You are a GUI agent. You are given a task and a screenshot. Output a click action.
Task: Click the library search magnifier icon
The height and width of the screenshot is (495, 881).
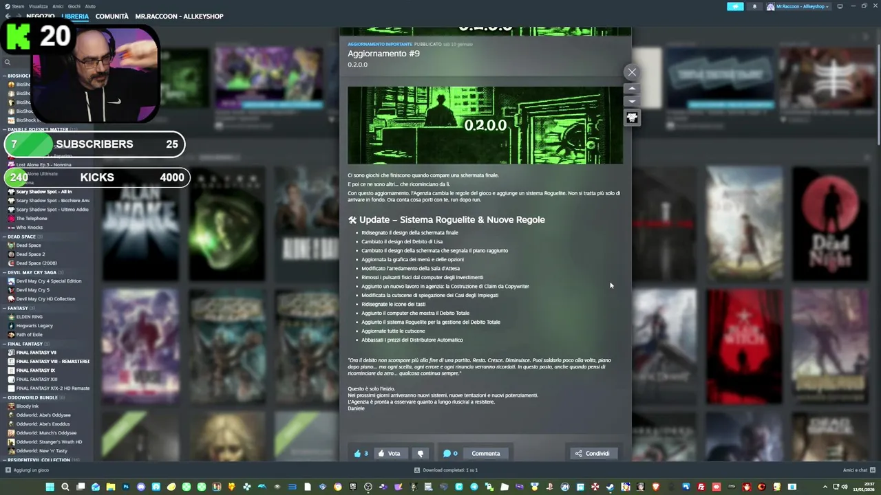[x=7, y=63]
